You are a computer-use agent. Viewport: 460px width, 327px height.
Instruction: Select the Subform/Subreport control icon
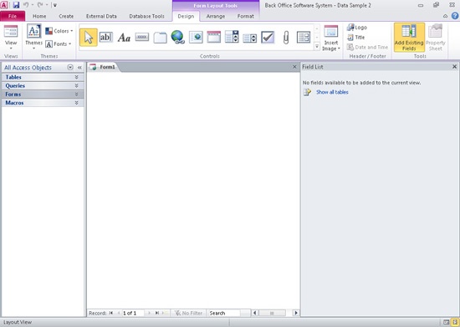pyautogui.click(x=304, y=38)
